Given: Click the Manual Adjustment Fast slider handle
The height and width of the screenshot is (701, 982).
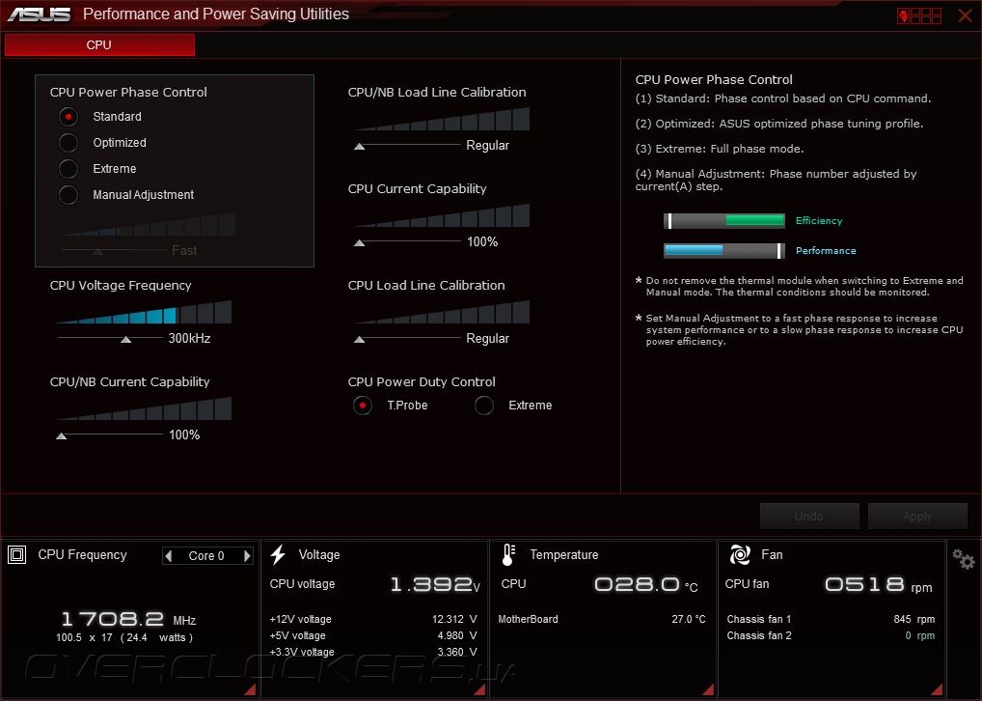Looking at the screenshot, I should click(97, 251).
